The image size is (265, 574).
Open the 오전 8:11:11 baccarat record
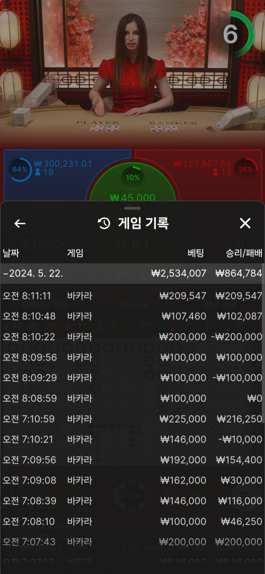pos(132,296)
